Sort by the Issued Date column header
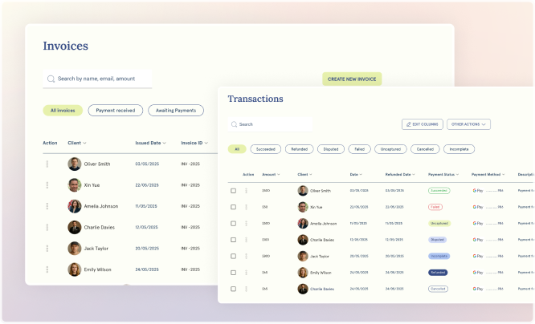The width and height of the screenshot is (535, 324). point(150,143)
